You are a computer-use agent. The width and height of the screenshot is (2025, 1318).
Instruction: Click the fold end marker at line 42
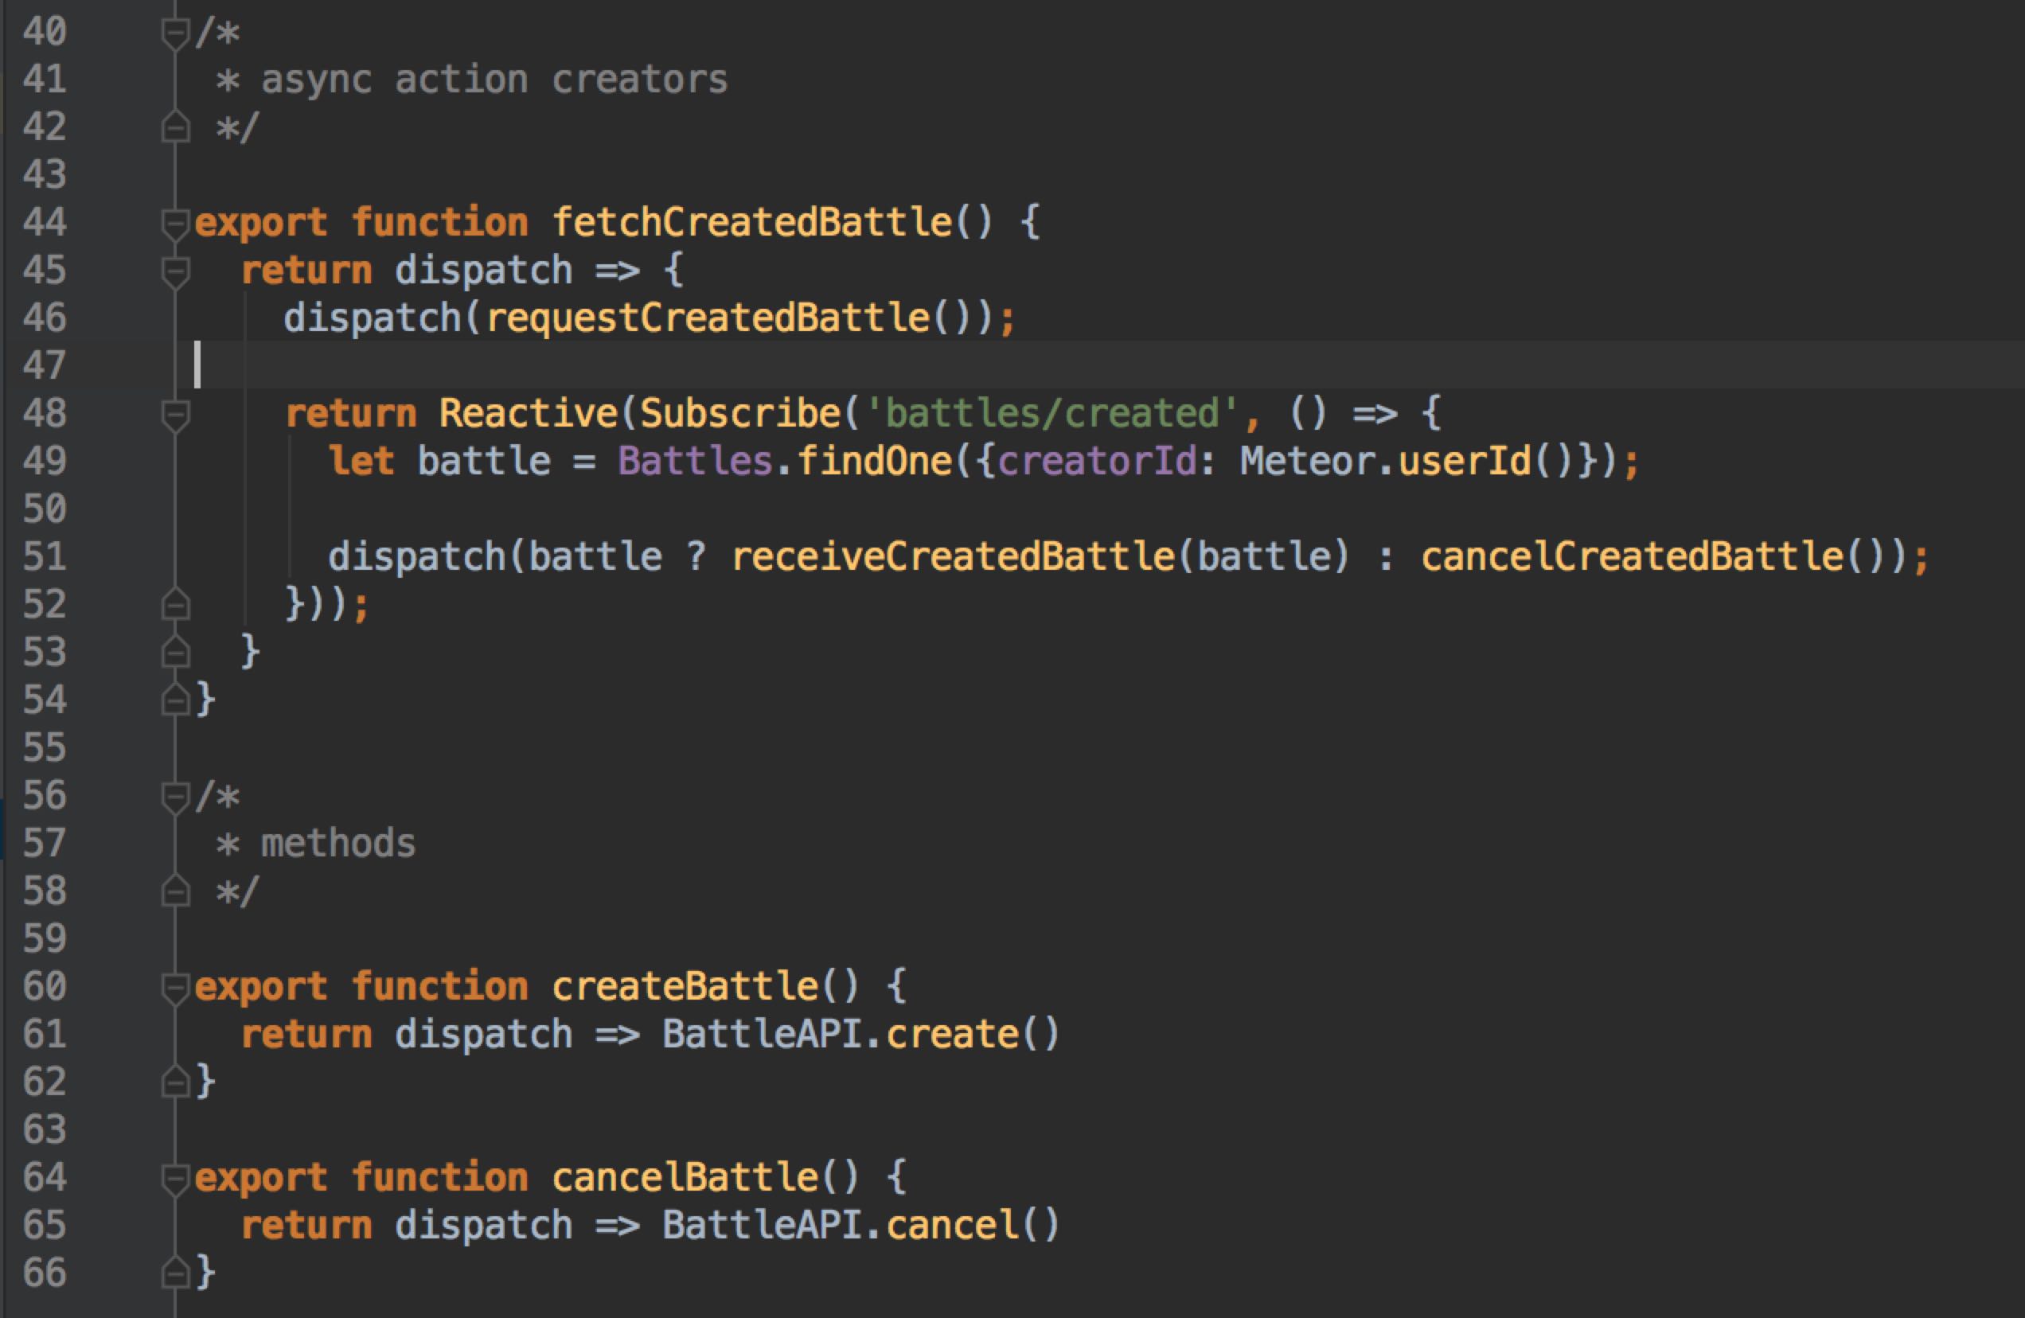click(x=175, y=127)
